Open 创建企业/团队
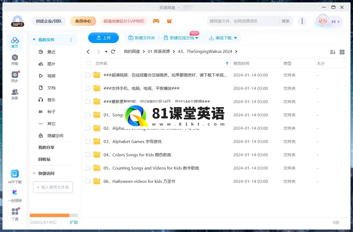 coord(49,21)
